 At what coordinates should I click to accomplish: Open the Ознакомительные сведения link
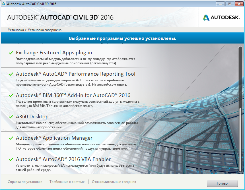[114, 182]
